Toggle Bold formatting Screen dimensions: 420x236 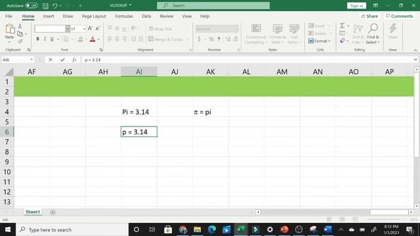tap(38, 39)
